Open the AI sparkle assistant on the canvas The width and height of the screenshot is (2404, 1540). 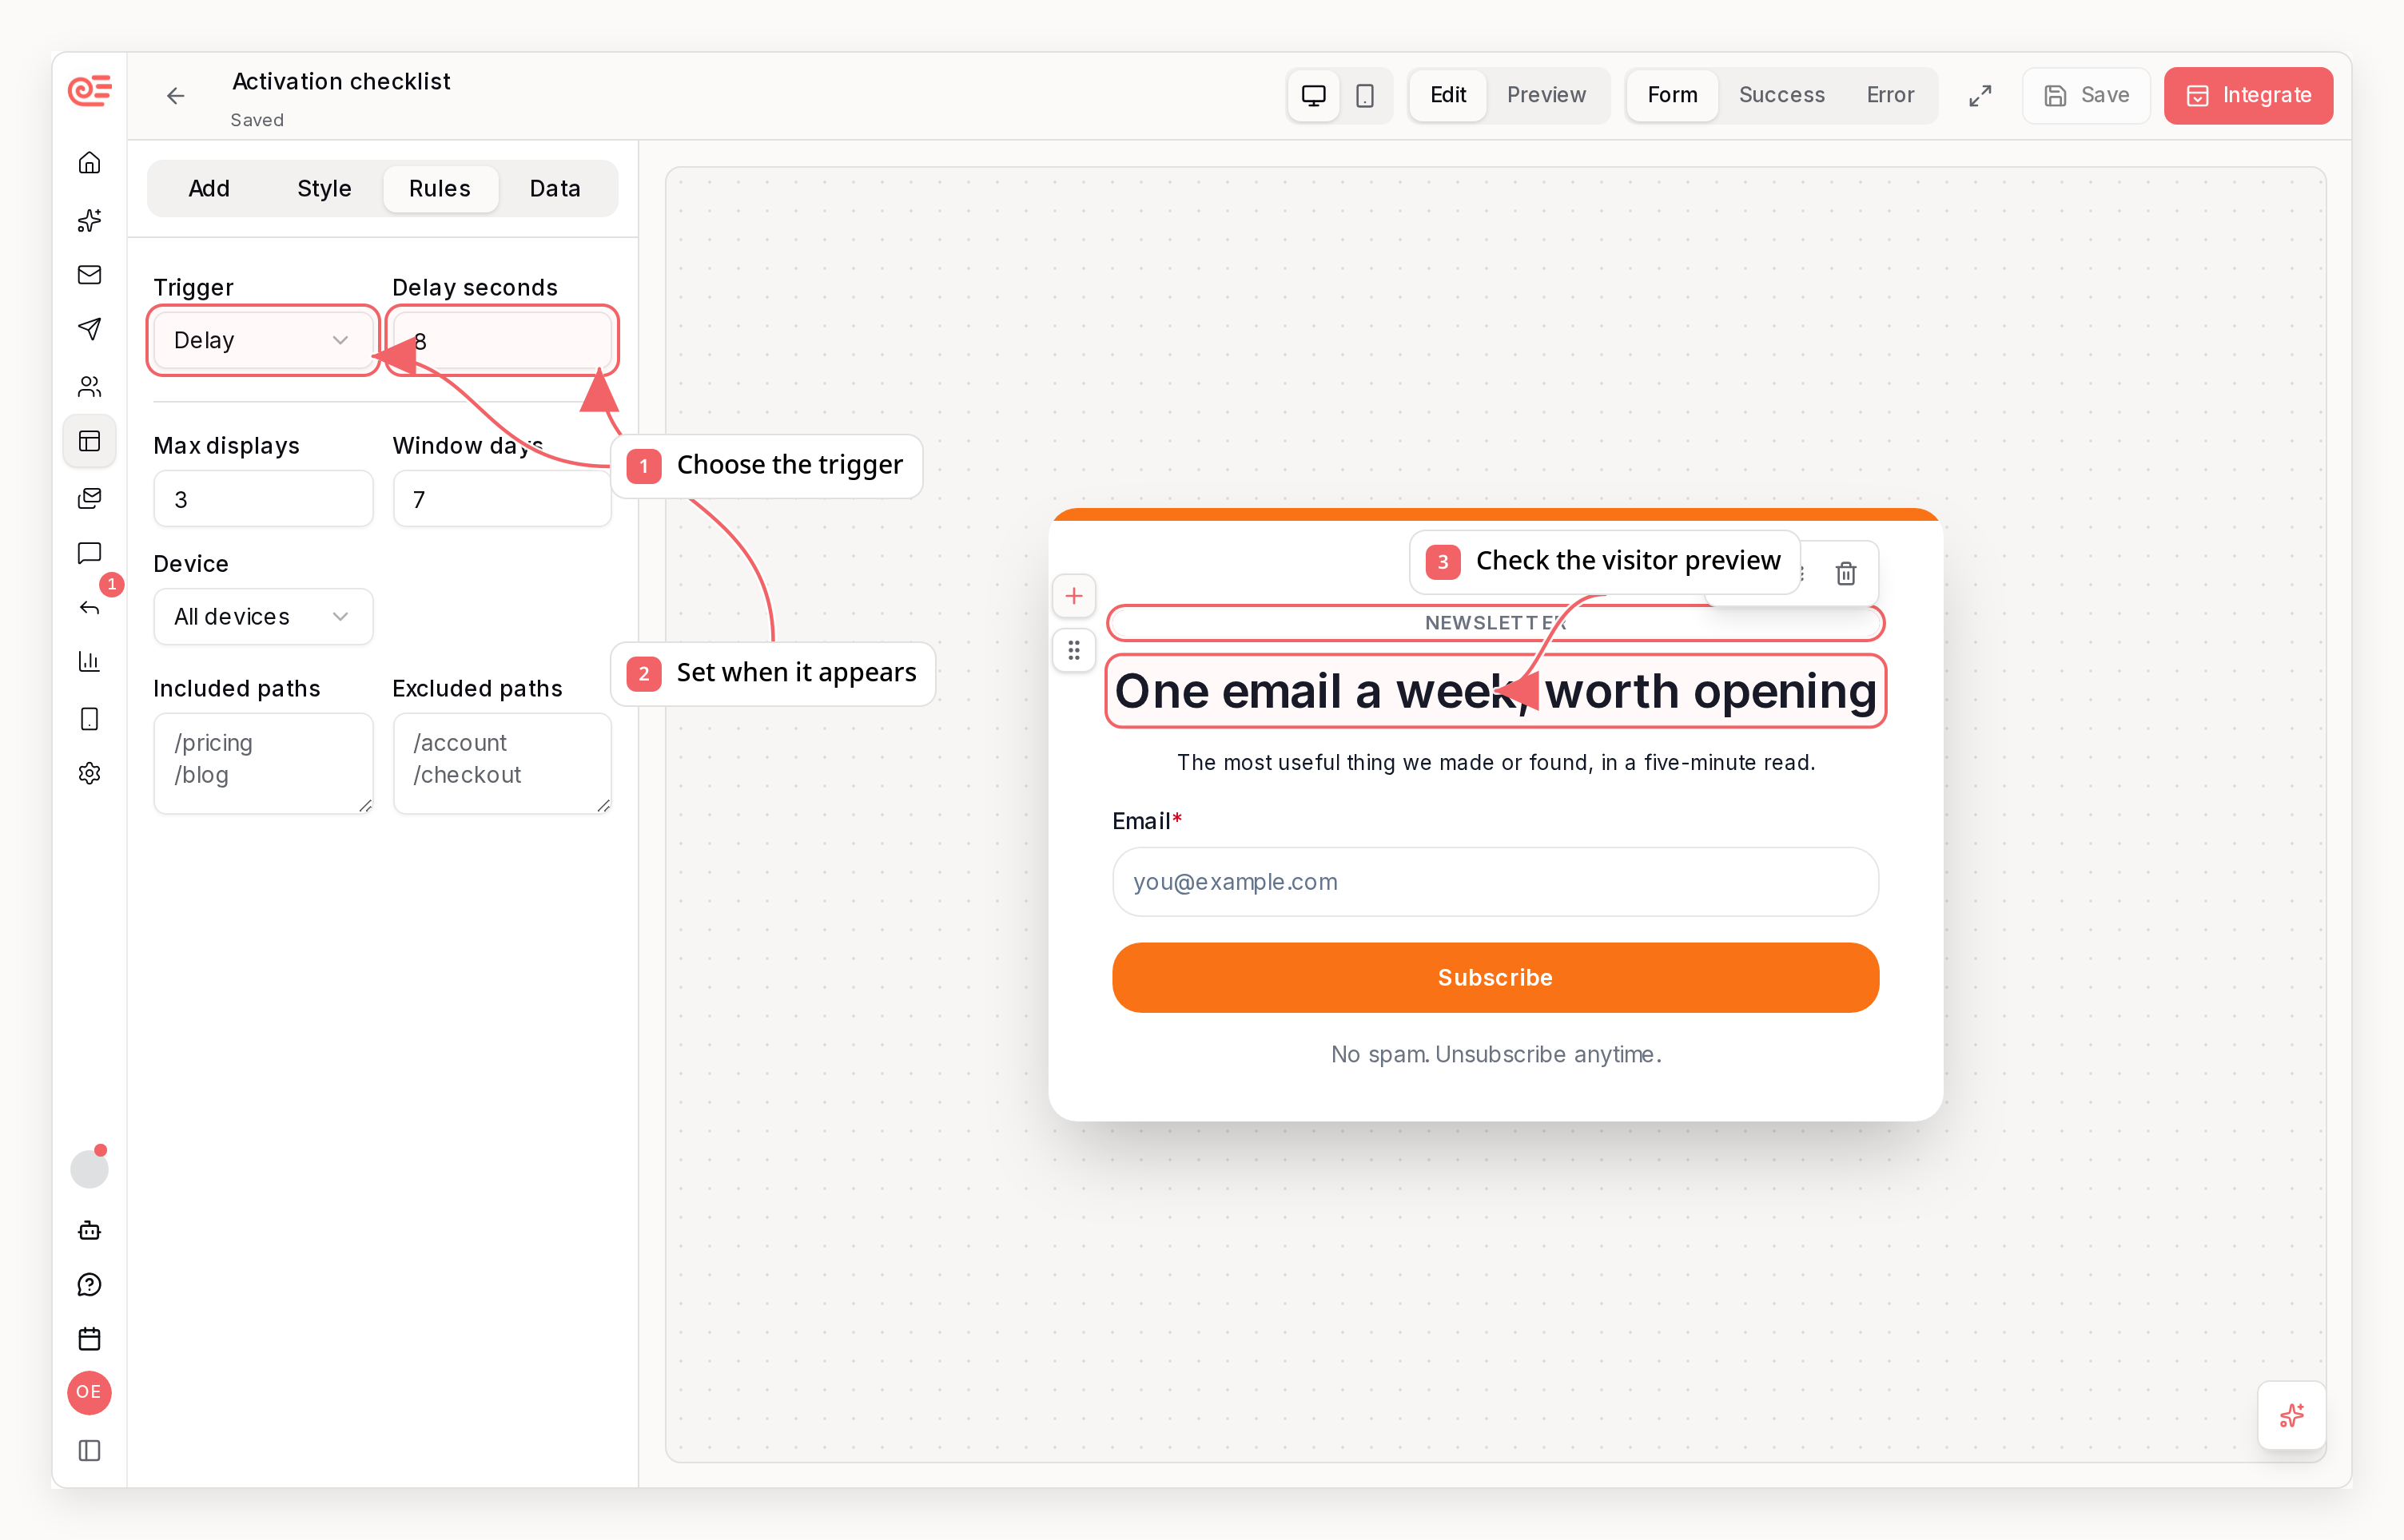click(2291, 1415)
